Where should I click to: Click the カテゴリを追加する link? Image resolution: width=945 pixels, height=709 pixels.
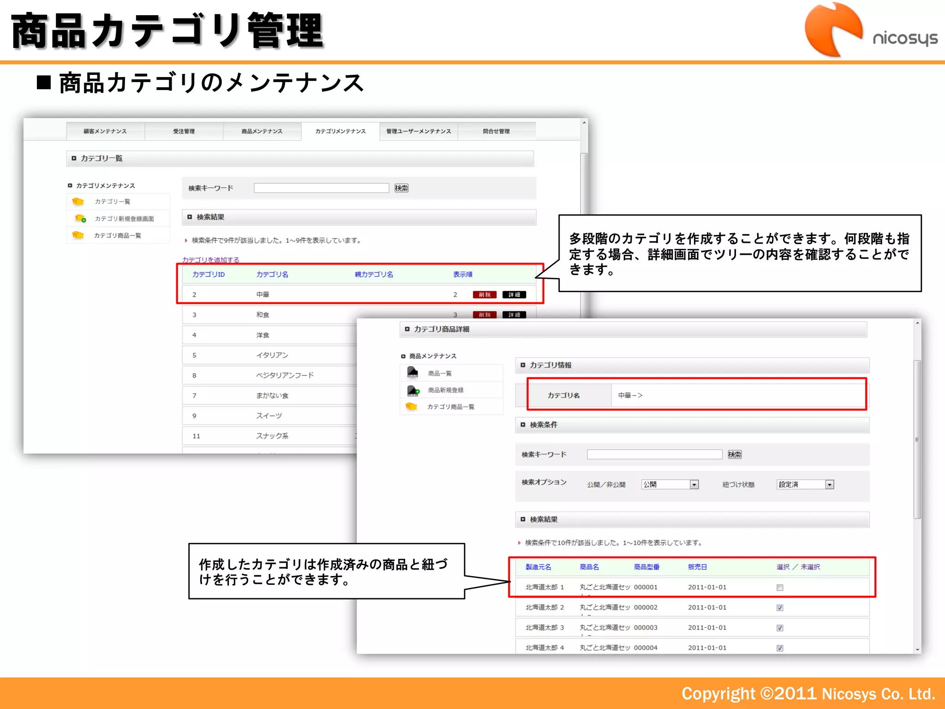pyautogui.click(x=211, y=260)
